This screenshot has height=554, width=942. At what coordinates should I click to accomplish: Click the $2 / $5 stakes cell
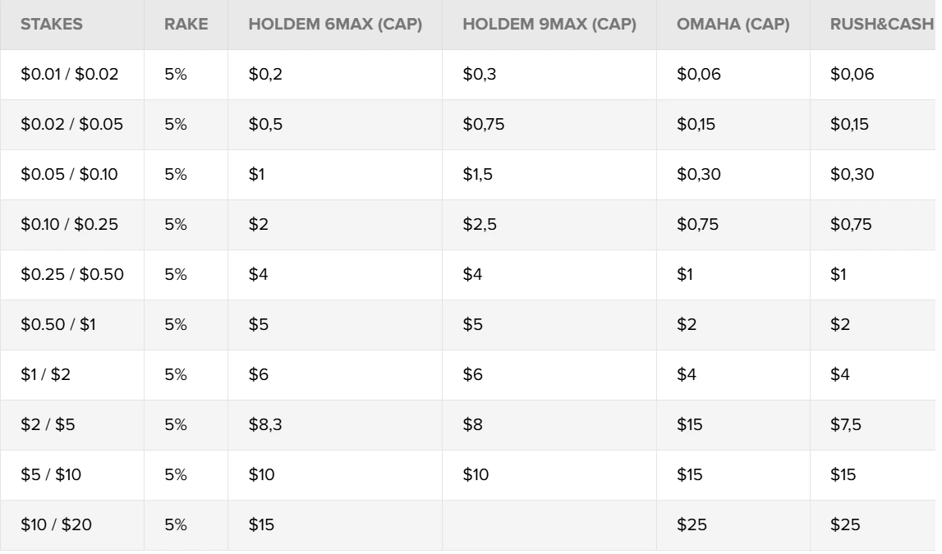pos(48,425)
